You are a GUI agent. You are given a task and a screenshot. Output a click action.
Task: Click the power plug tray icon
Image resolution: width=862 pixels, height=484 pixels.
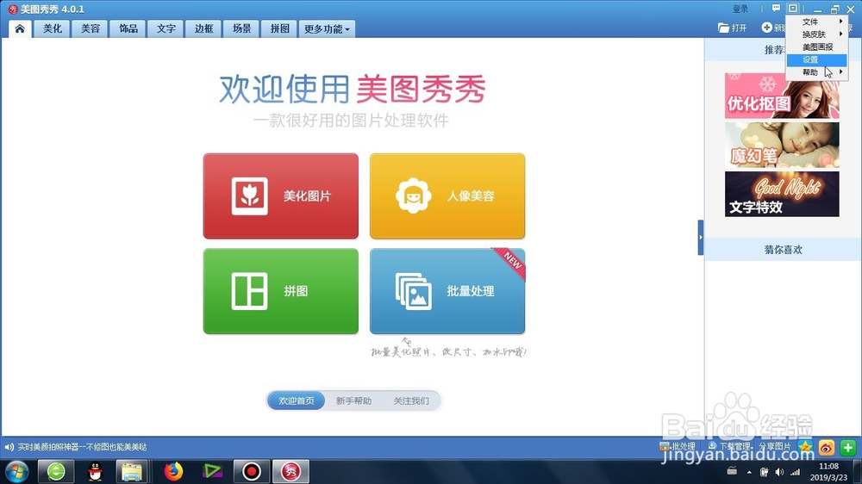[764, 472]
